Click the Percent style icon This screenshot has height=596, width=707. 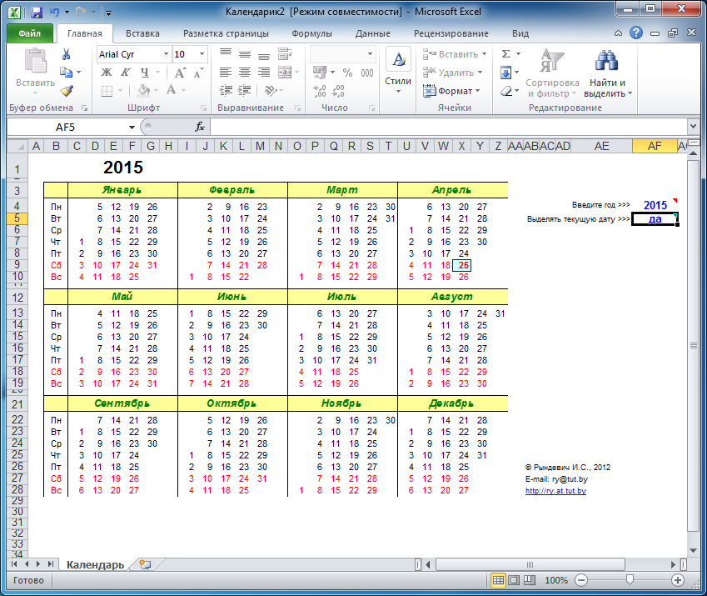pyautogui.click(x=347, y=73)
